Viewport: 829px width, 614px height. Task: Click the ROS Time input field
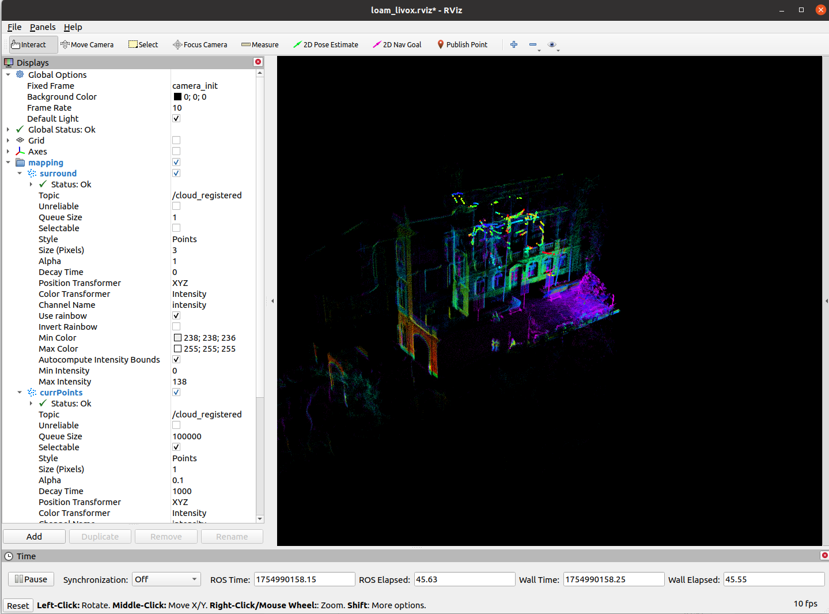[304, 579]
